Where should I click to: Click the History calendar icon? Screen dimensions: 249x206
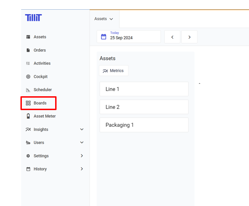click(x=28, y=169)
